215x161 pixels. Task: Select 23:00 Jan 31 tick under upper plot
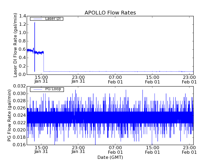[x=78, y=79]
